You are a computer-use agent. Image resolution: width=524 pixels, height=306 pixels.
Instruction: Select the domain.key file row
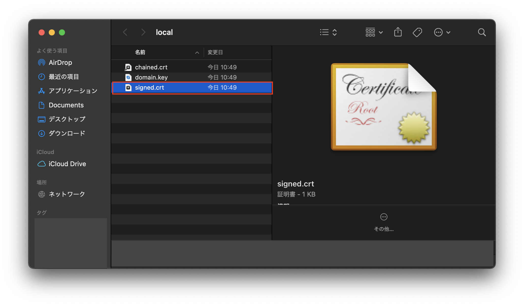(x=192, y=77)
